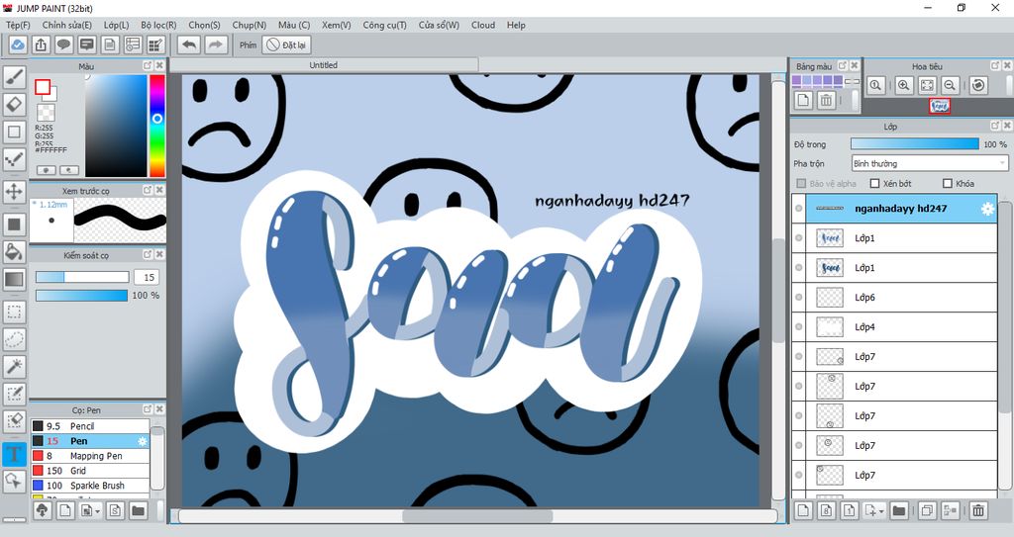
Task: Toggle visibility of Lớp6 layer
Action: [x=799, y=298]
